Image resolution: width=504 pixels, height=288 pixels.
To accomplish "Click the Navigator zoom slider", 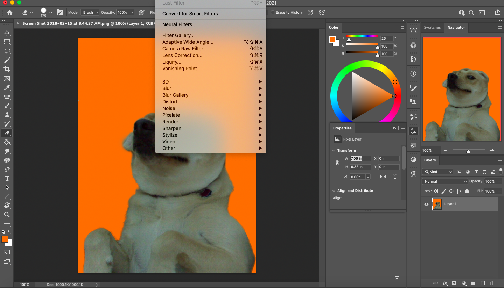I will click(x=468, y=150).
